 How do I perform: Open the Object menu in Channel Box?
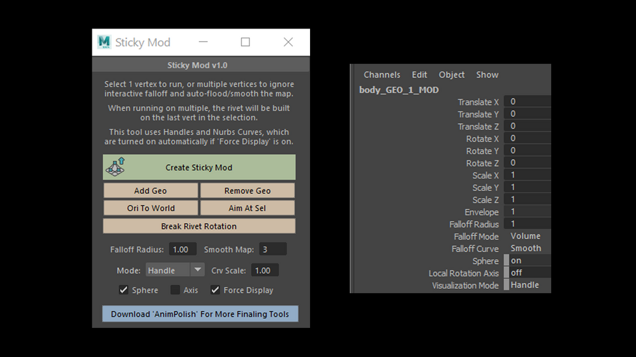coord(451,75)
